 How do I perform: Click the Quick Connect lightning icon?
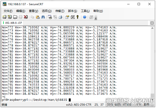tap(10, 17)
